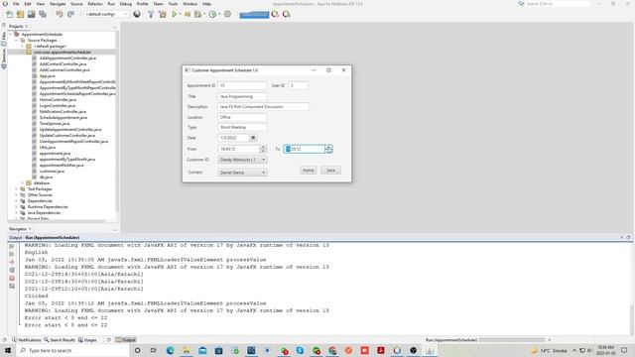Image resolution: width=635 pixels, height=357 pixels.
Task: Click the globe browser icon in toolbar
Action: [x=137, y=14]
